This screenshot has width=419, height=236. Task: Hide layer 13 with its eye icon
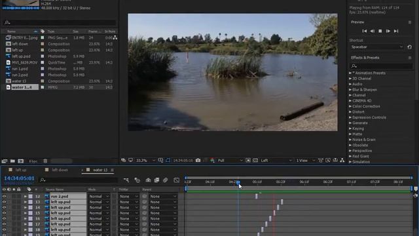(4, 202)
